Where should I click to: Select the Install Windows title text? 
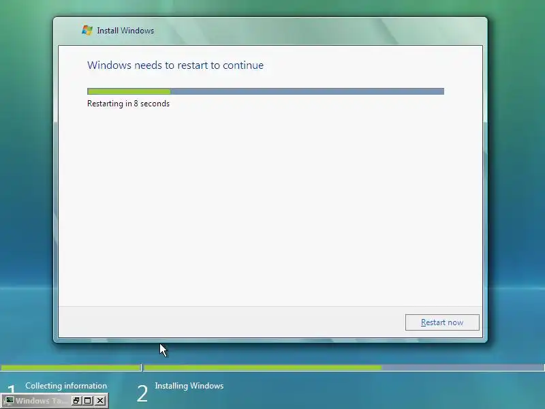coord(125,31)
